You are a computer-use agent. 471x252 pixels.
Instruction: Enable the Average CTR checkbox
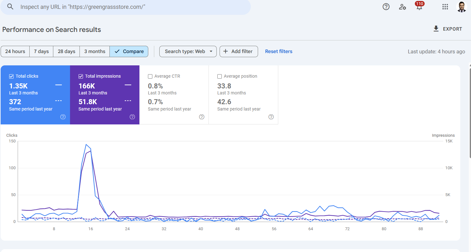click(150, 76)
